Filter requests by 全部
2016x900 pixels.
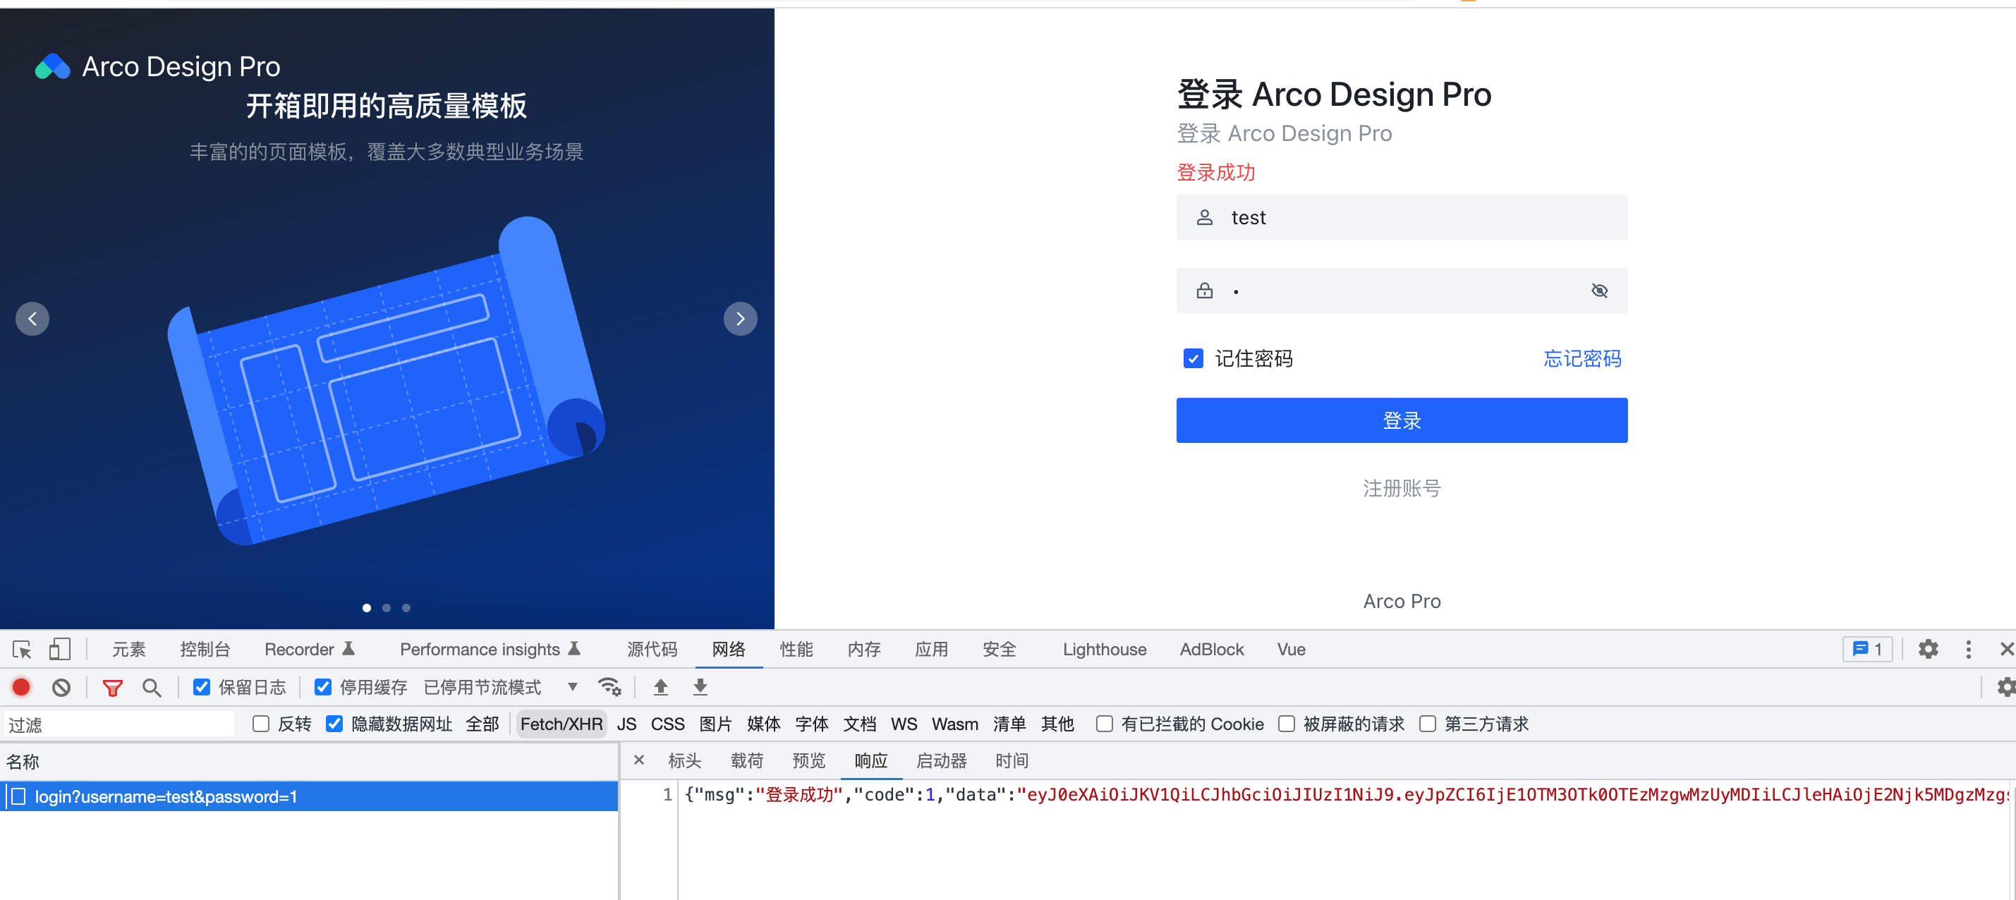pyautogui.click(x=482, y=724)
